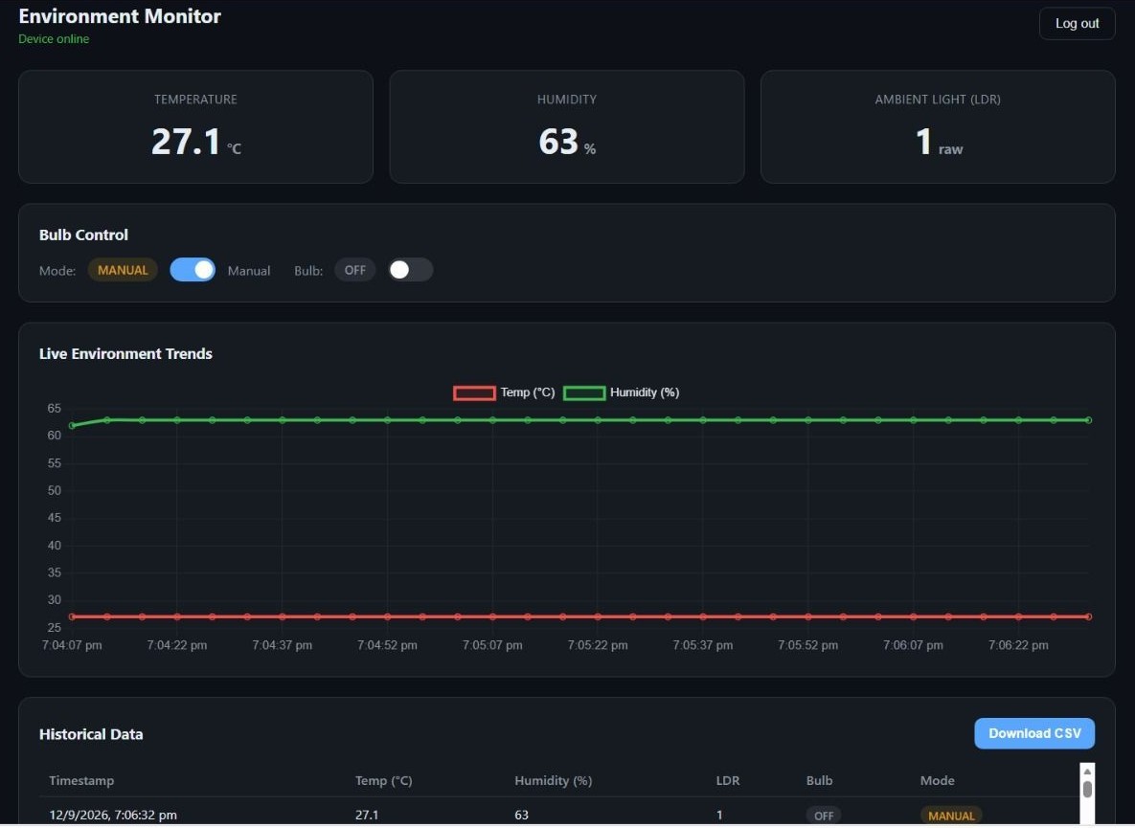Screen dimensions: 1135x828
Task: Click the Log out button
Action: point(1077,23)
